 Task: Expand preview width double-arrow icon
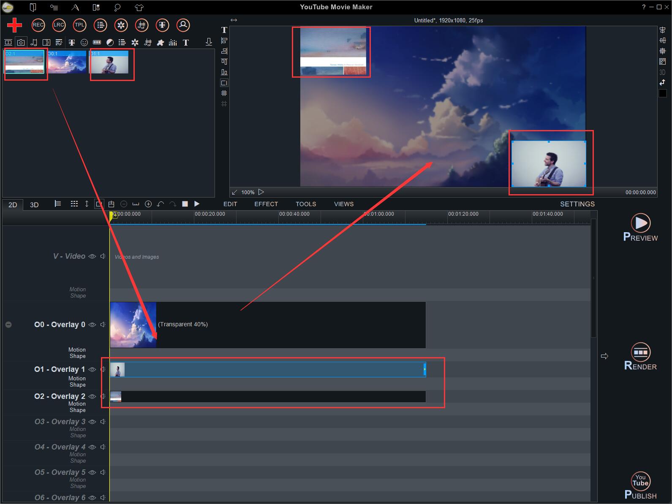pos(234,20)
